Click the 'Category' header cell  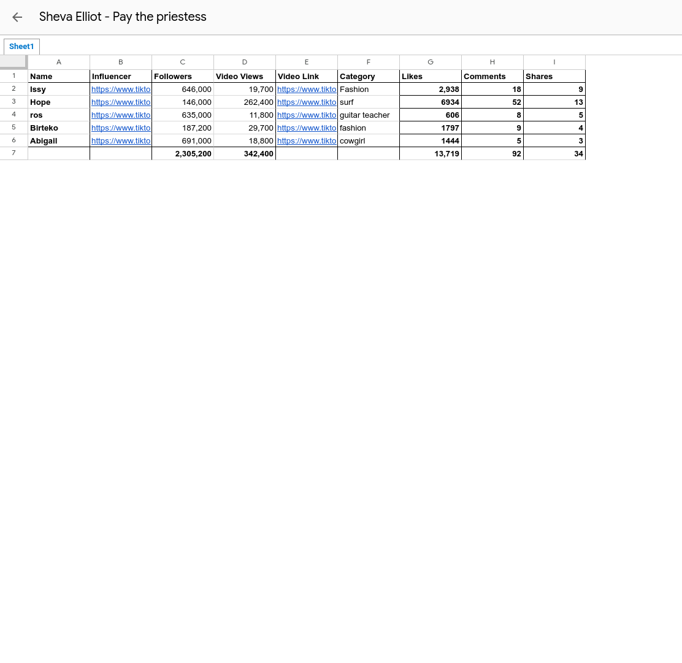point(369,76)
